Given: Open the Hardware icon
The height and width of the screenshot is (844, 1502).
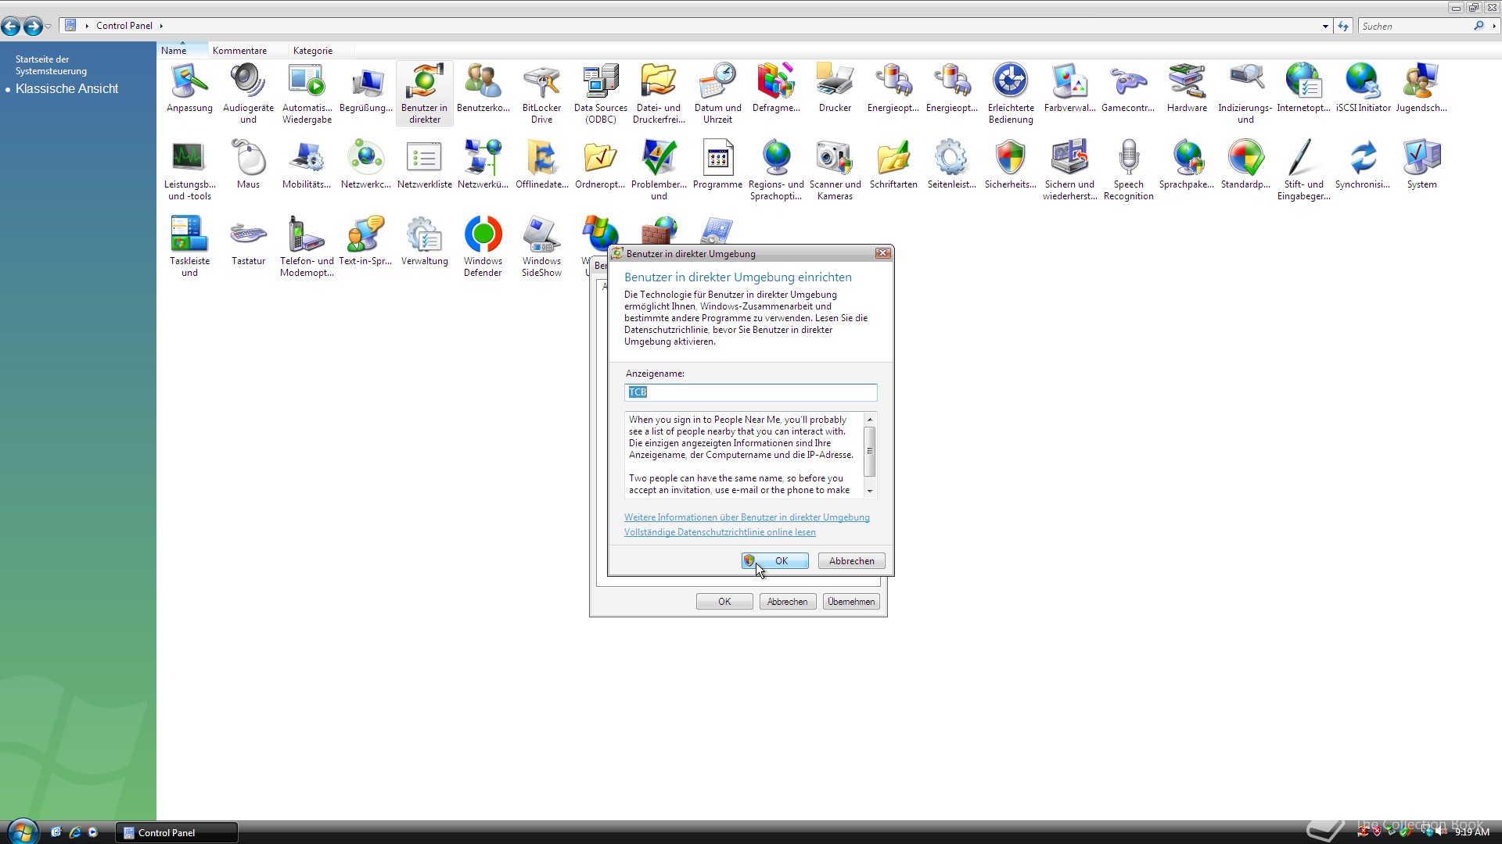Looking at the screenshot, I should click(1187, 88).
